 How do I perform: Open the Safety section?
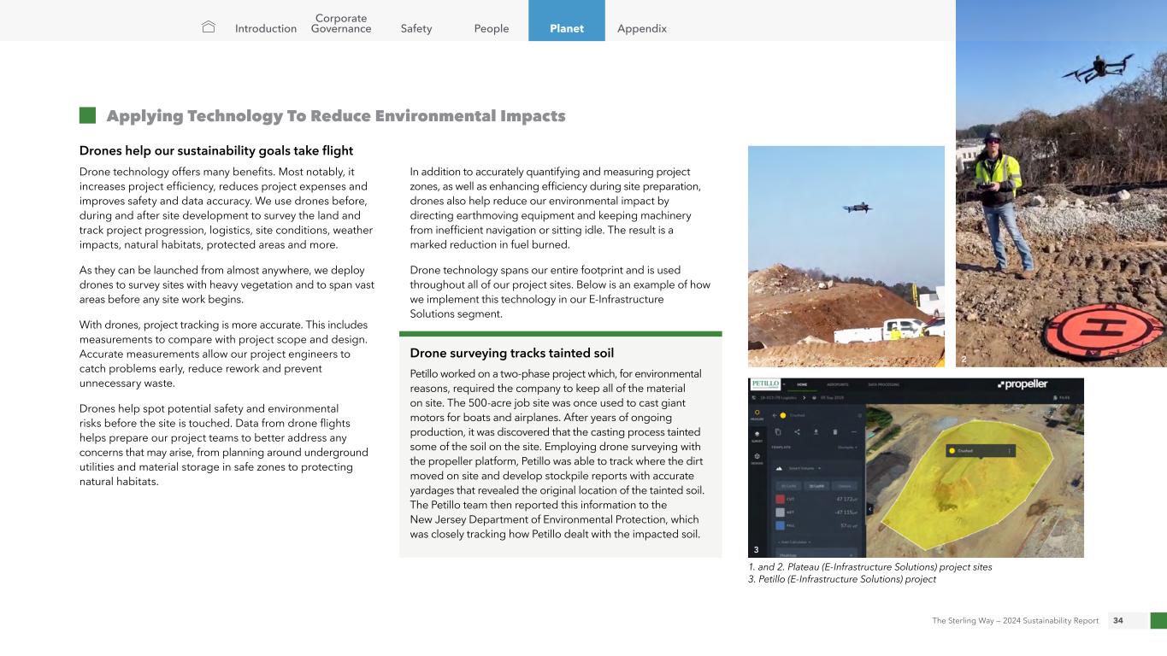[x=416, y=28]
